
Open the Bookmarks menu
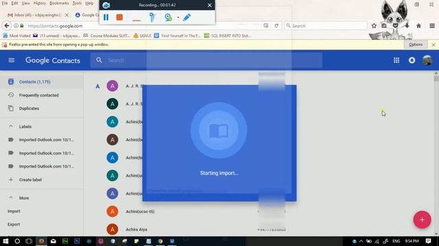(59, 3)
